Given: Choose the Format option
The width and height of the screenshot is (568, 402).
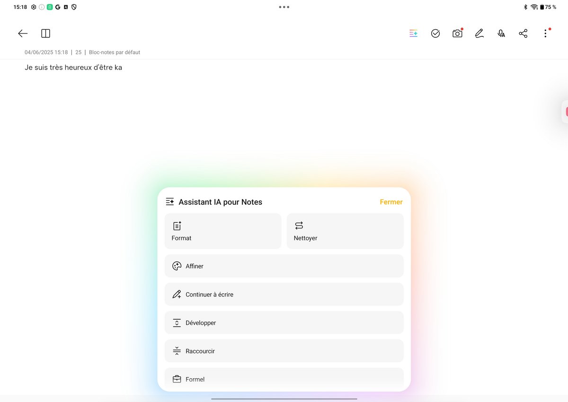Looking at the screenshot, I should pos(223,231).
